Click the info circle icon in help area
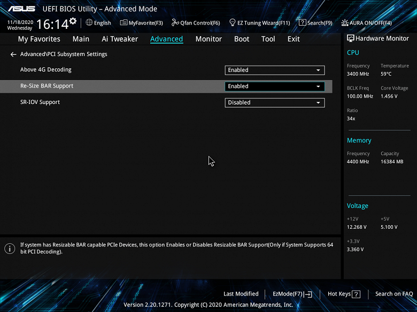This screenshot has width=417, height=312. 10,249
